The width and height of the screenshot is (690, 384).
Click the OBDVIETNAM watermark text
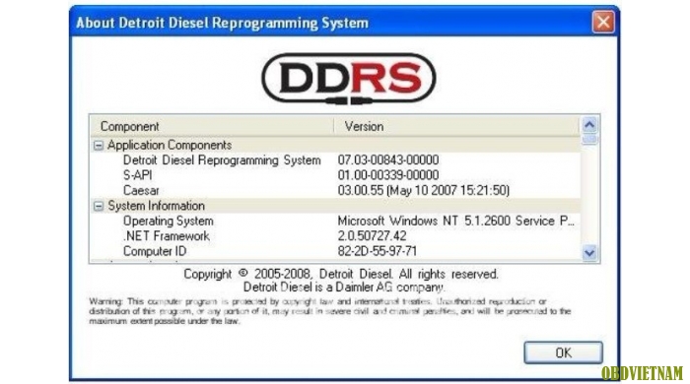pos(642,373)
